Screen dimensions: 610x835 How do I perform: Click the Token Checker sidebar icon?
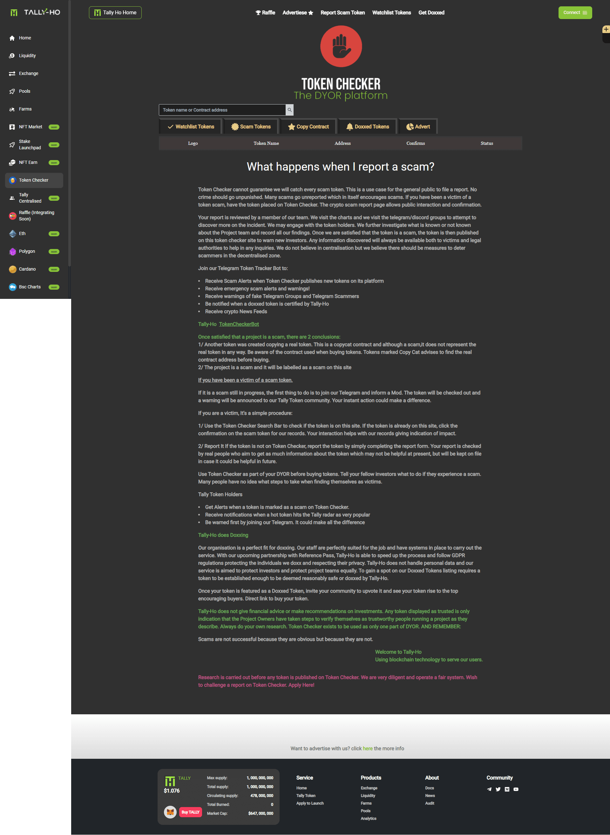coord(13,180)
